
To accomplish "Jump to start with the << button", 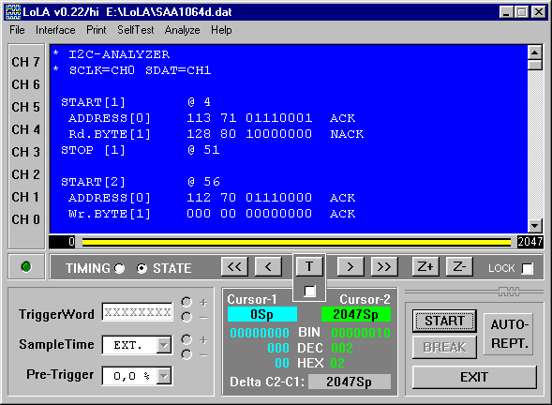I will pyautogui.click(x=234, y=267).
